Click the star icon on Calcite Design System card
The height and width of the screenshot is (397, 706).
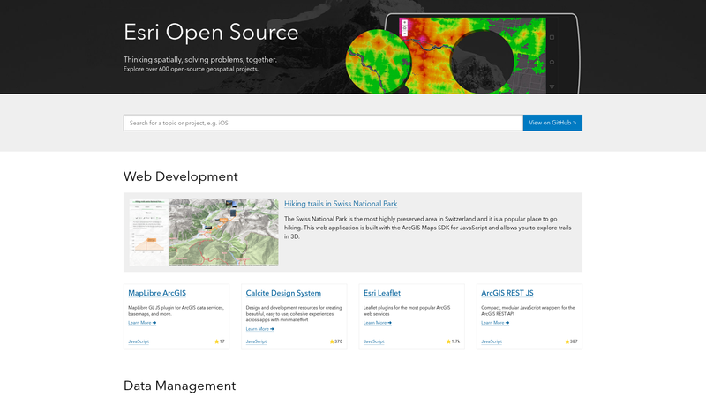(332, 341)
